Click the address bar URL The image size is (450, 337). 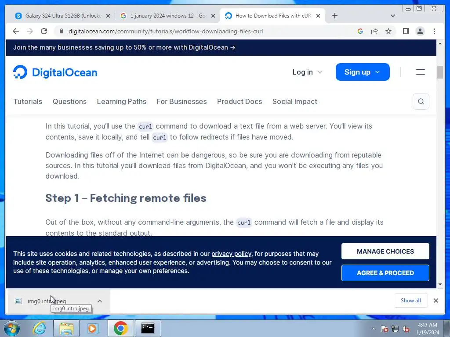[x=166, y=31]
